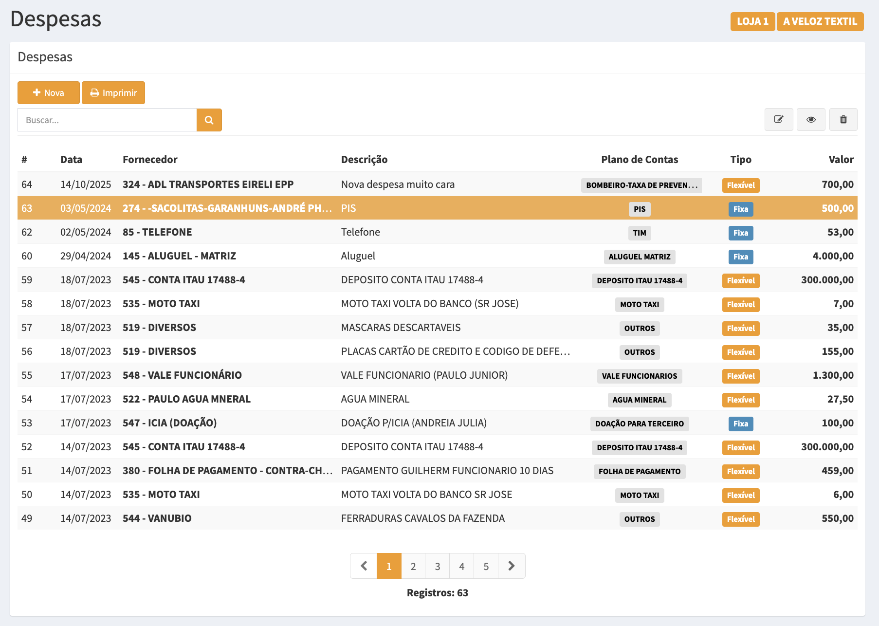
Task: Click the trash delete icon button
Action: click(x=843, y=119)
